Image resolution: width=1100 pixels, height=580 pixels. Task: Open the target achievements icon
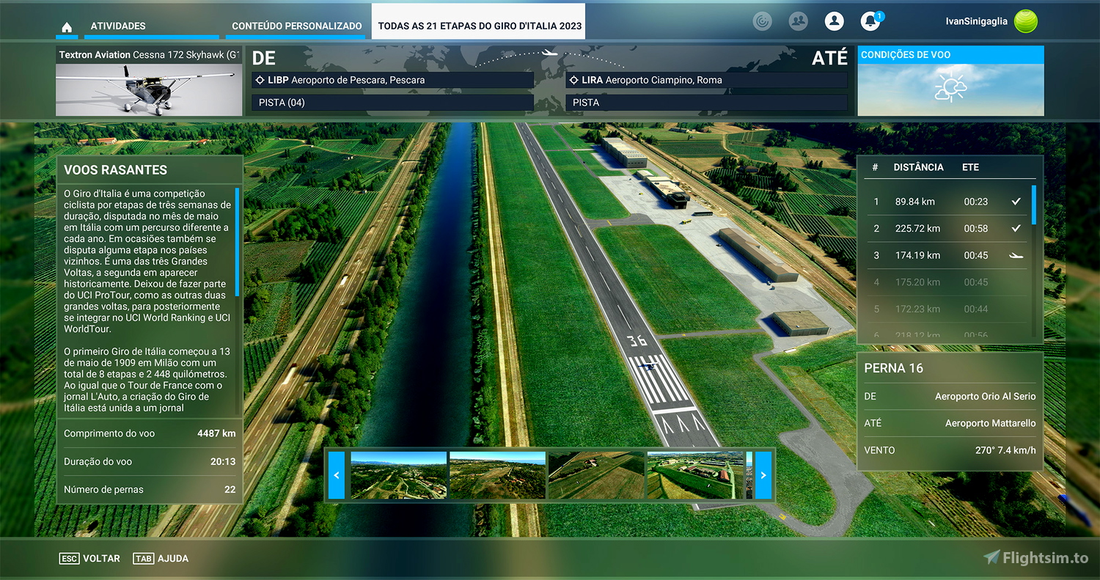click(x=763, y=21)
